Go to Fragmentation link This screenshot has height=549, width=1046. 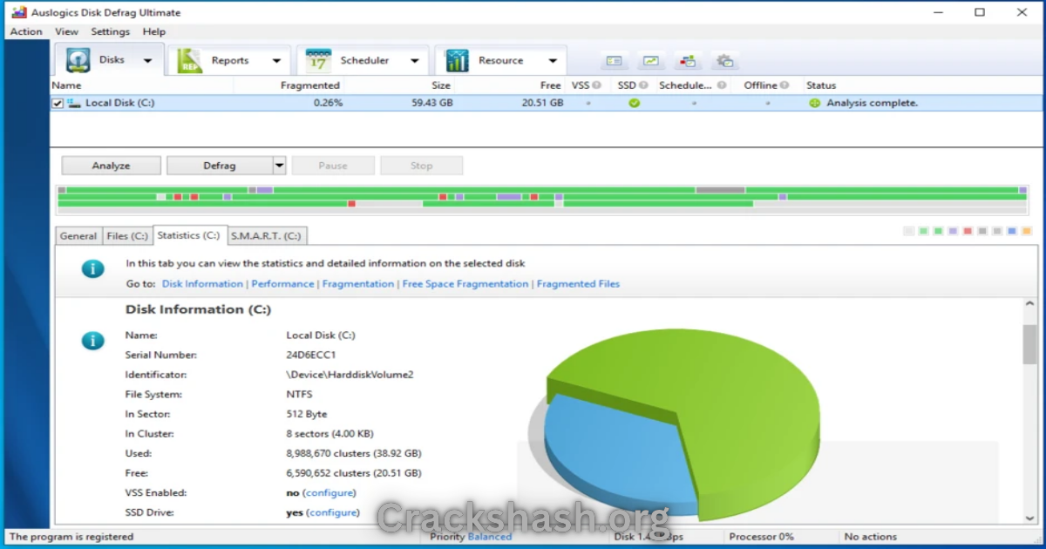358,284
